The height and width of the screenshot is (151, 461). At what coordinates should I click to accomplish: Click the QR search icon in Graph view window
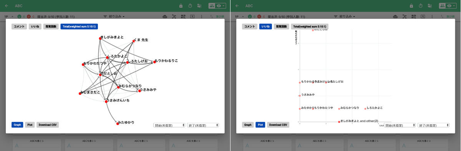click(183, 17)
